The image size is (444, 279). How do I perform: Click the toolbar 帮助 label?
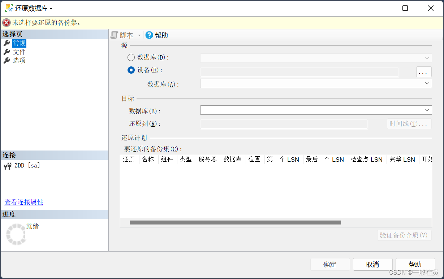[161, 35]
